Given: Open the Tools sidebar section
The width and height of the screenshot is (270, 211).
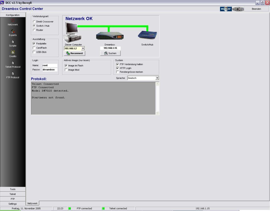Looking at the screenshot, I should pyautogui.click(x=13, y=189).
